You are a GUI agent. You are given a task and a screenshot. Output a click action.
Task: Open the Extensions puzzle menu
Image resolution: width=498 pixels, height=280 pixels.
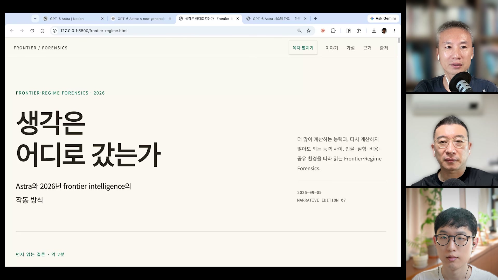(x=333, y=31)
